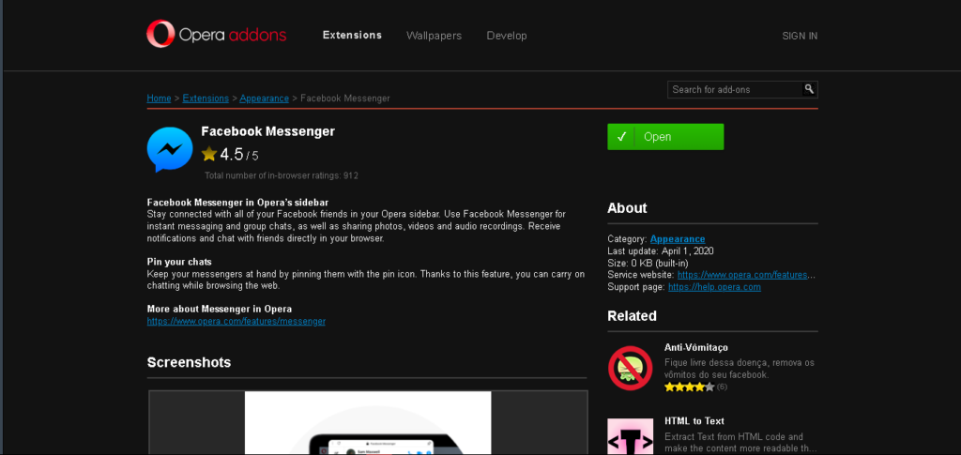Click 'Size: 0 KB (built-in)' text

(x=646, y=263)
